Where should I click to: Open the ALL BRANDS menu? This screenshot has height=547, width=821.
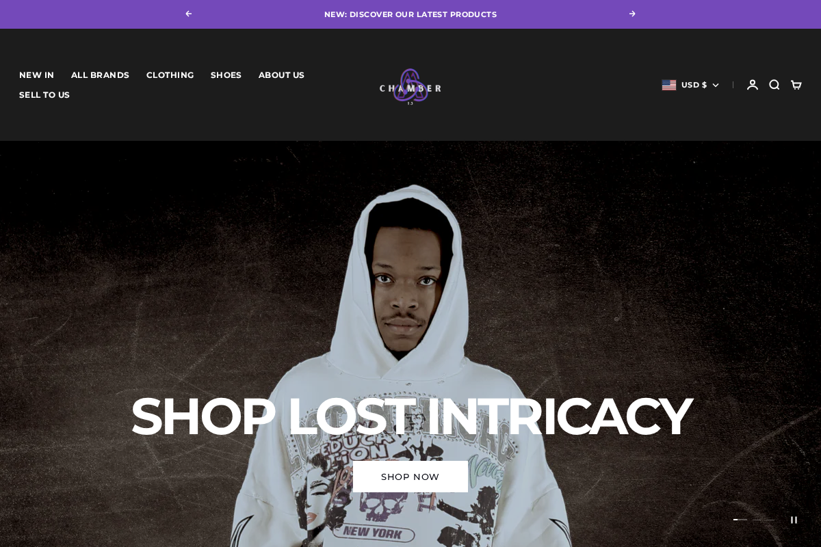100,75
